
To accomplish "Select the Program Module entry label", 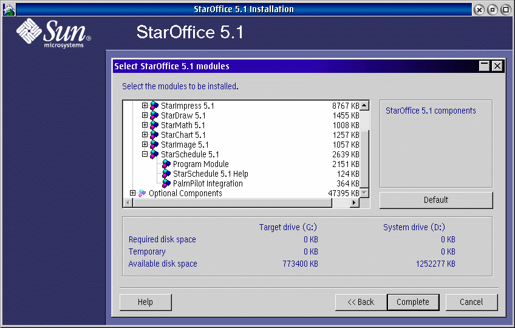I will click(x=200, y=164).
